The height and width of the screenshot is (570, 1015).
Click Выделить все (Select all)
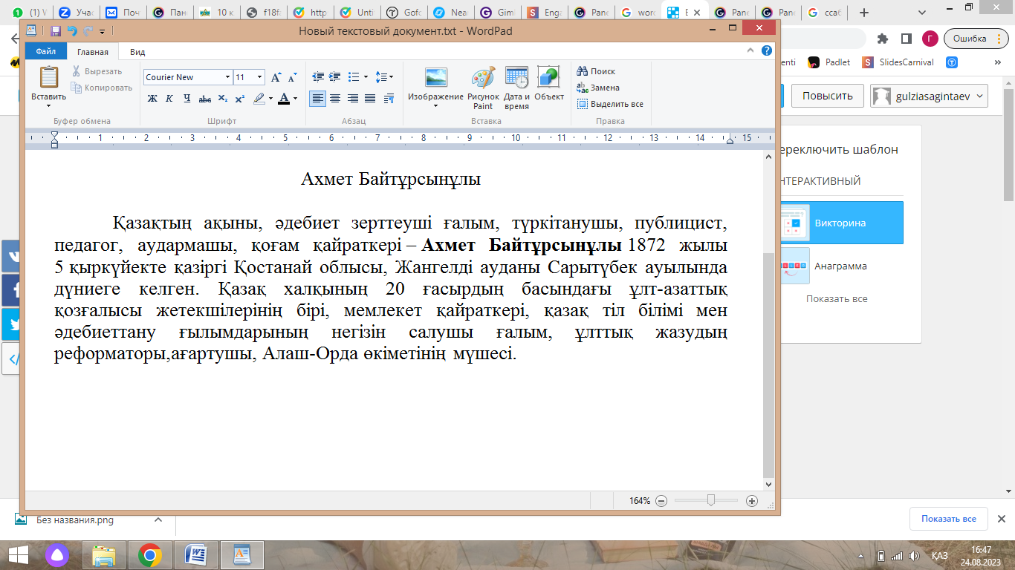(611, 104)
